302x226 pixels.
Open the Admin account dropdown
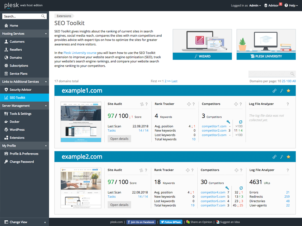pyautogui.click(x=255, y=6)
